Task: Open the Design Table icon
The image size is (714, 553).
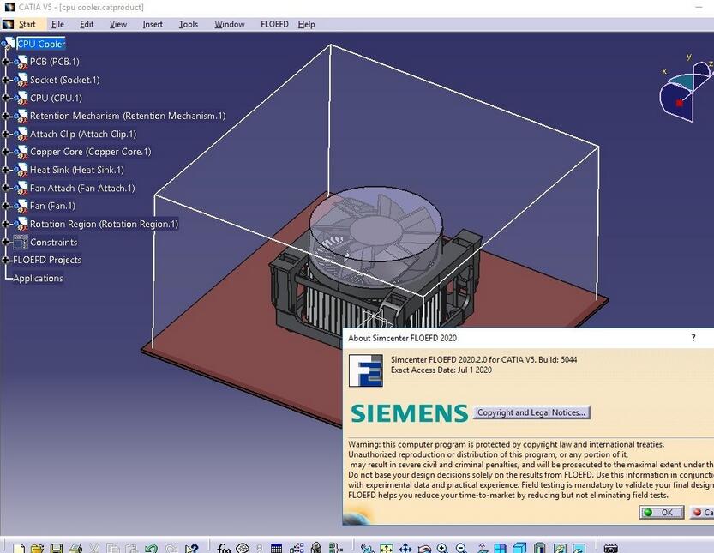Action: click(x=276, y=548)
